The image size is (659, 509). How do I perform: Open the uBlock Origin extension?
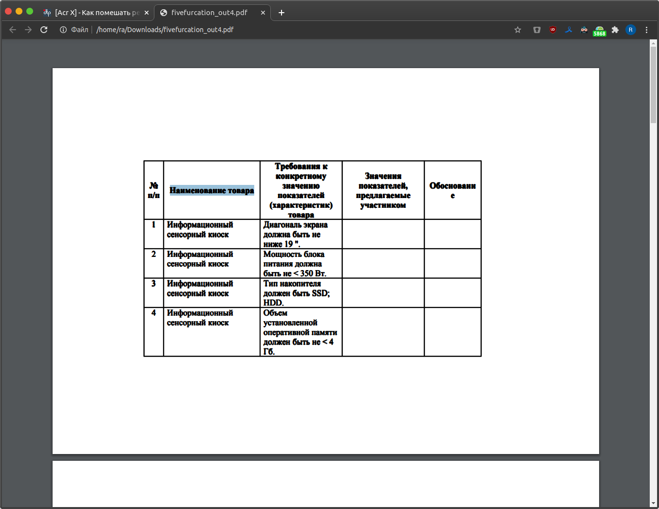pyautogui.click(x=553, y=30)
